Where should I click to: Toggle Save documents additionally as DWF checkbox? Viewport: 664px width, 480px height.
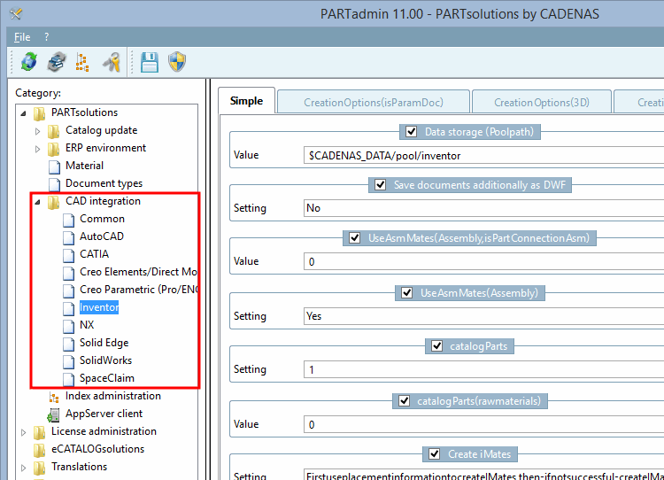381,185
